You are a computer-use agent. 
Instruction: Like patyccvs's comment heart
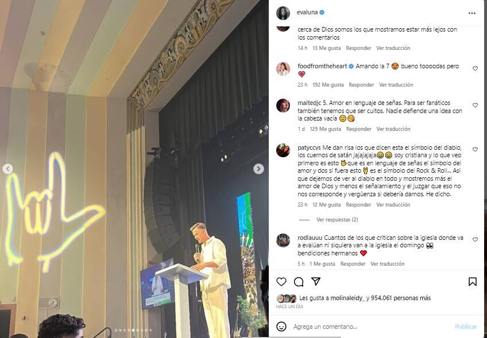475,149
